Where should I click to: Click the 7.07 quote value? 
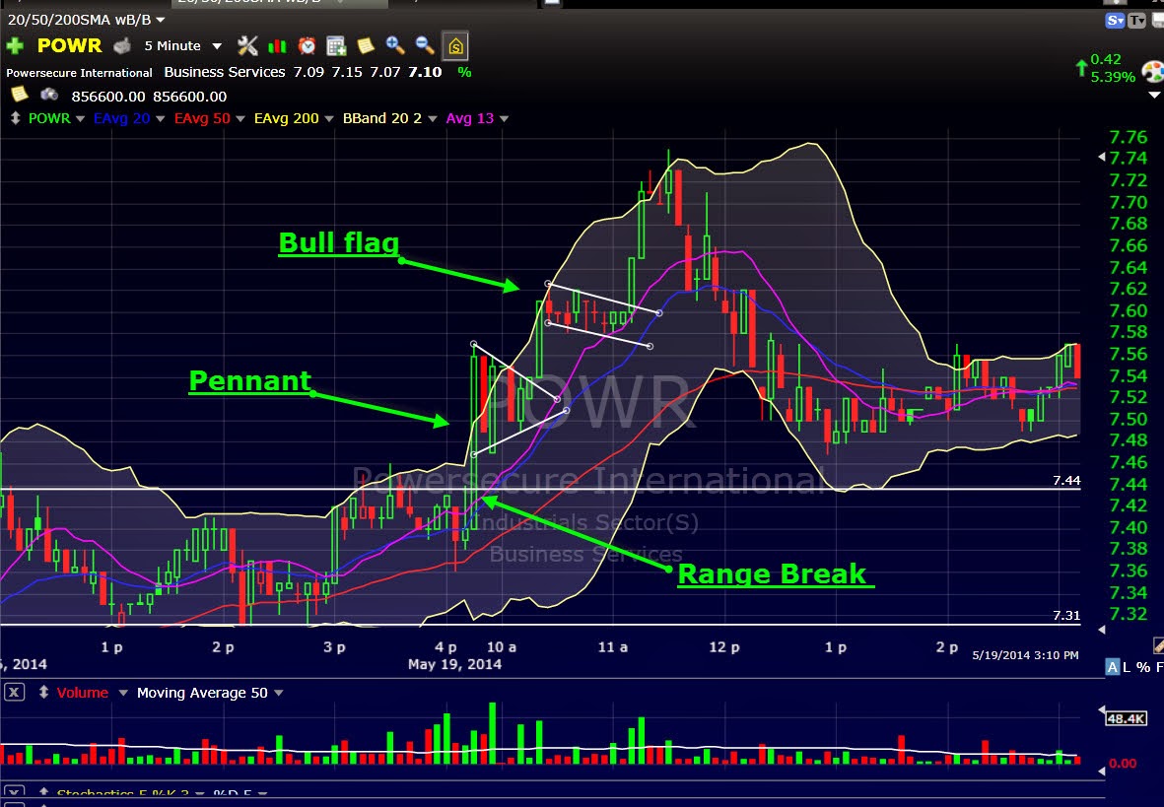tap(385, 72)
